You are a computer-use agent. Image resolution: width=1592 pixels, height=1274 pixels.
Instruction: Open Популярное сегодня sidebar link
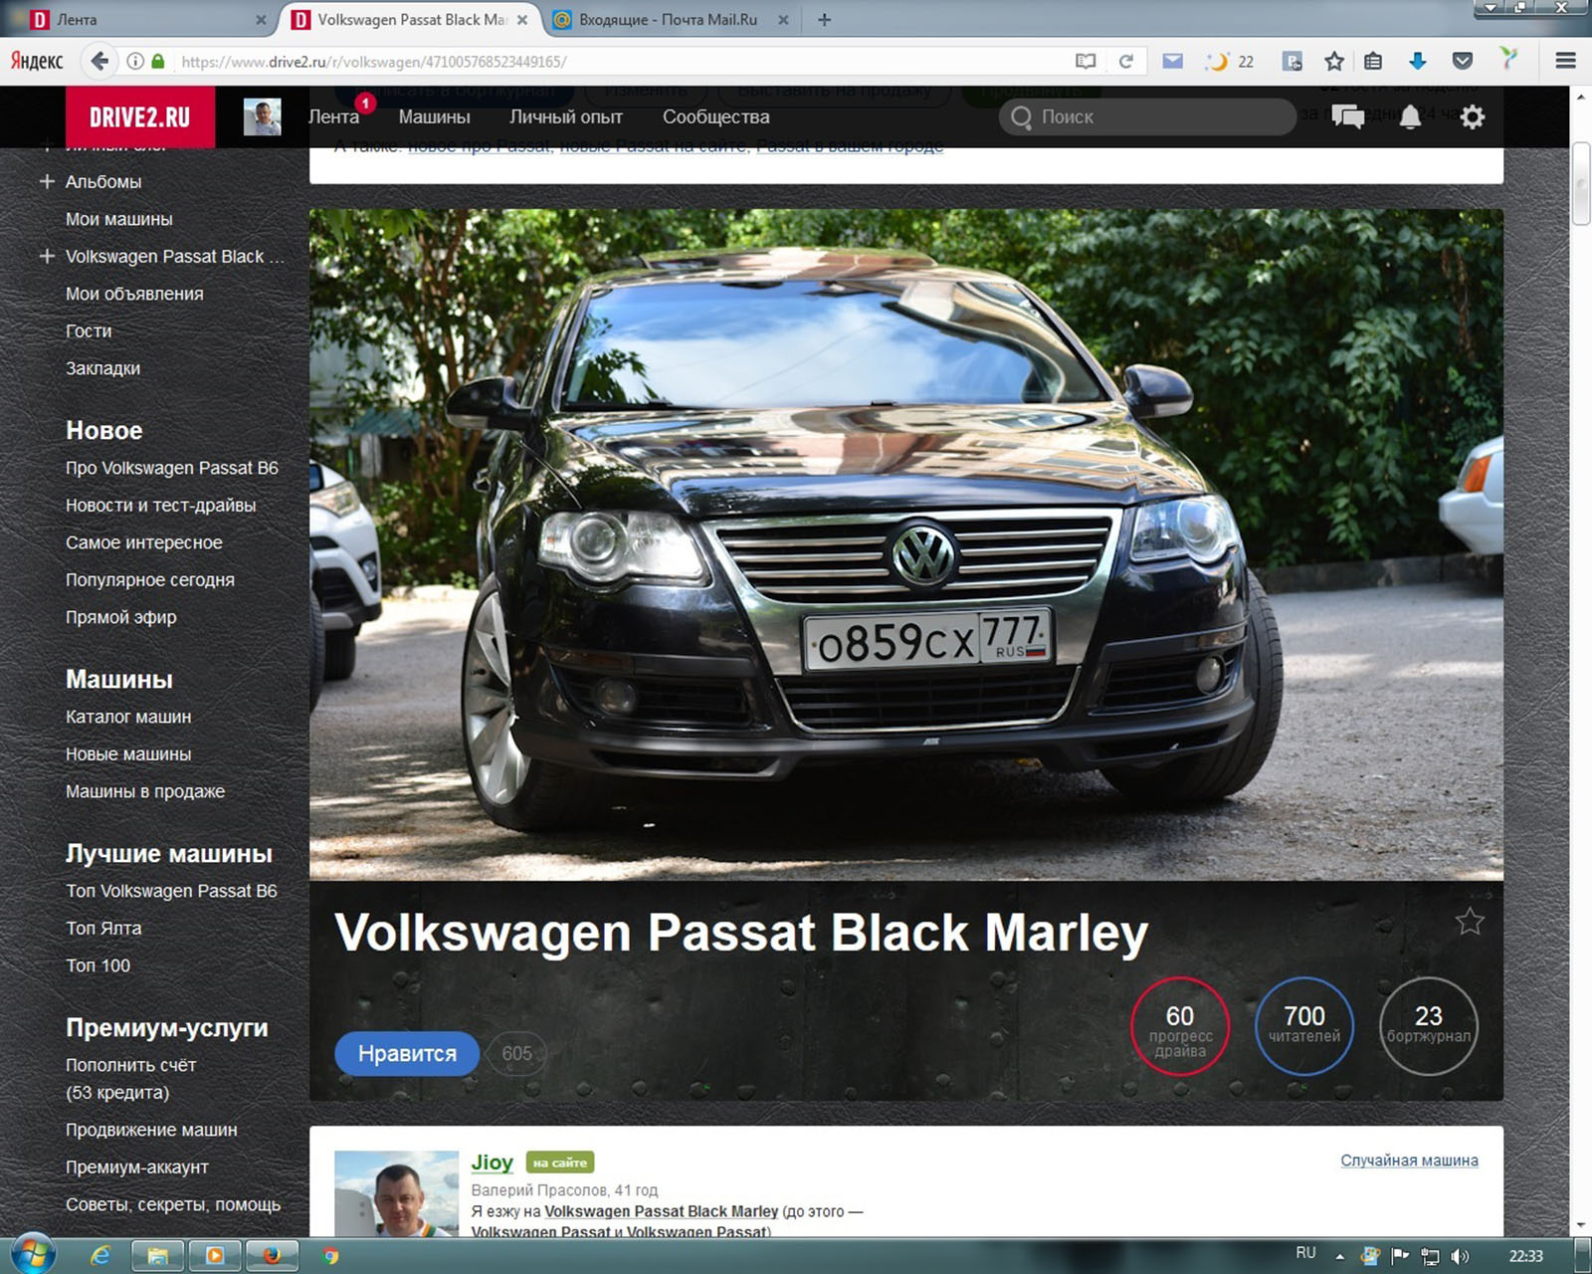click(x=150, y=579)
